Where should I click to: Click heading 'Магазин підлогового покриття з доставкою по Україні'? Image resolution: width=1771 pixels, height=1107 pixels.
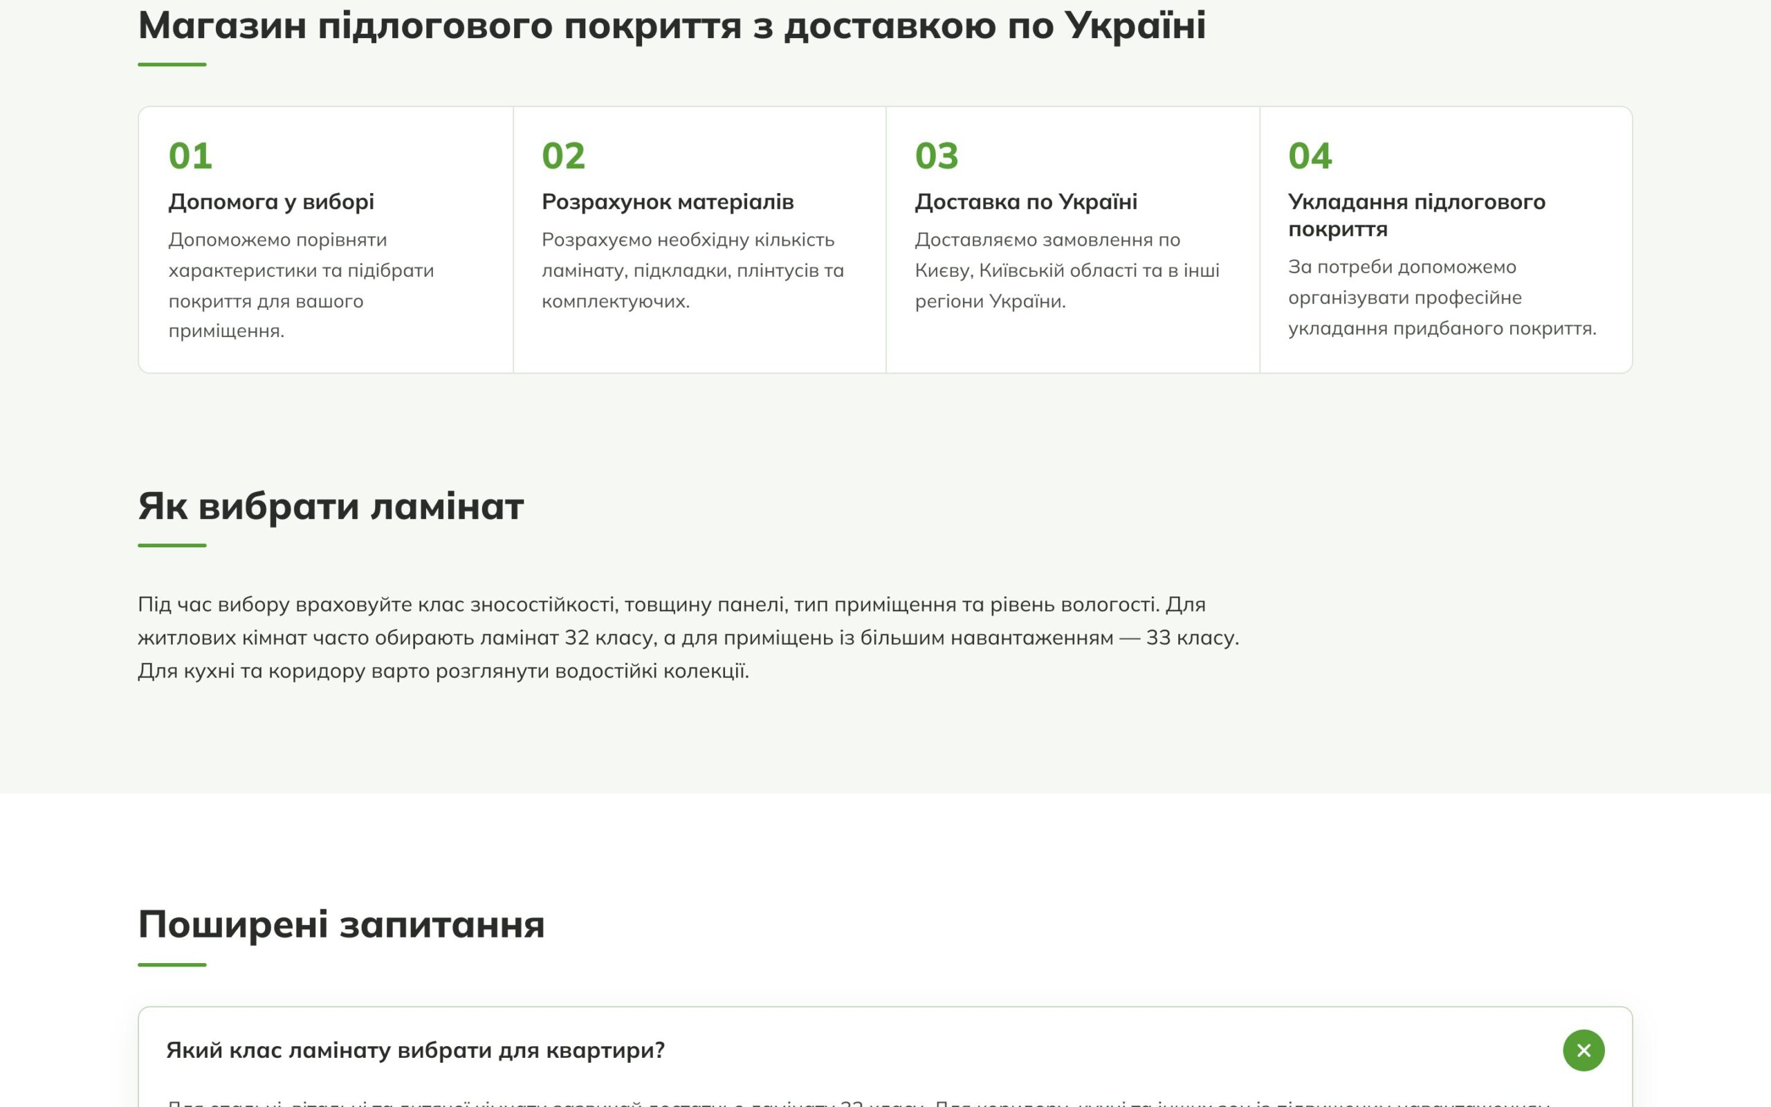pyautogui.click(x=671, y=26)
